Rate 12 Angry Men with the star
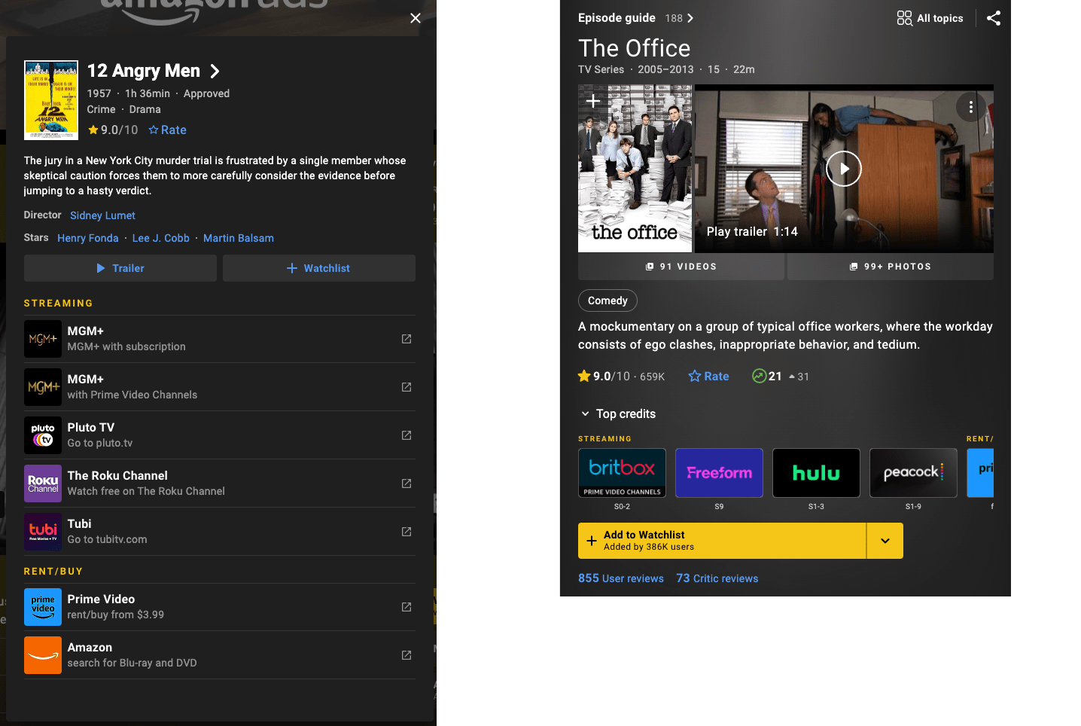The height and width of the screenshot is (726, 1081). tap(167, 130)
